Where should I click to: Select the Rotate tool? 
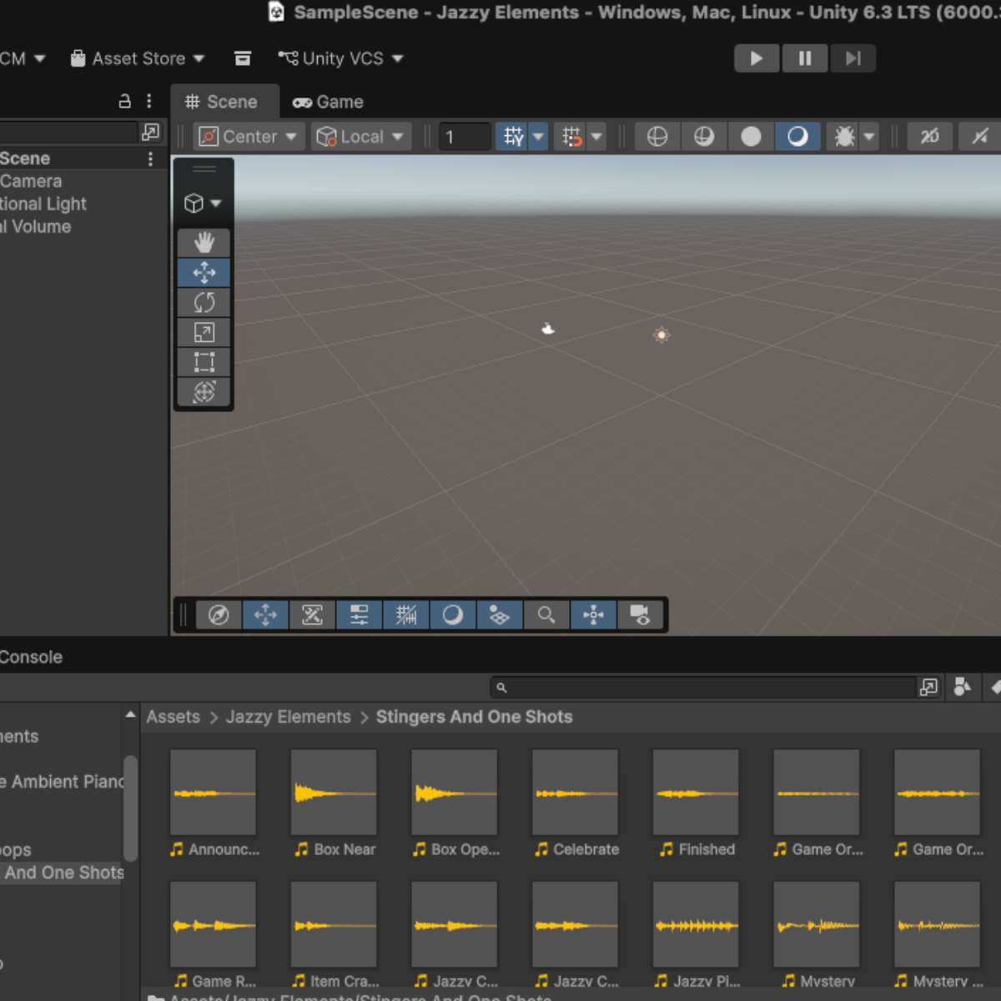204,302
